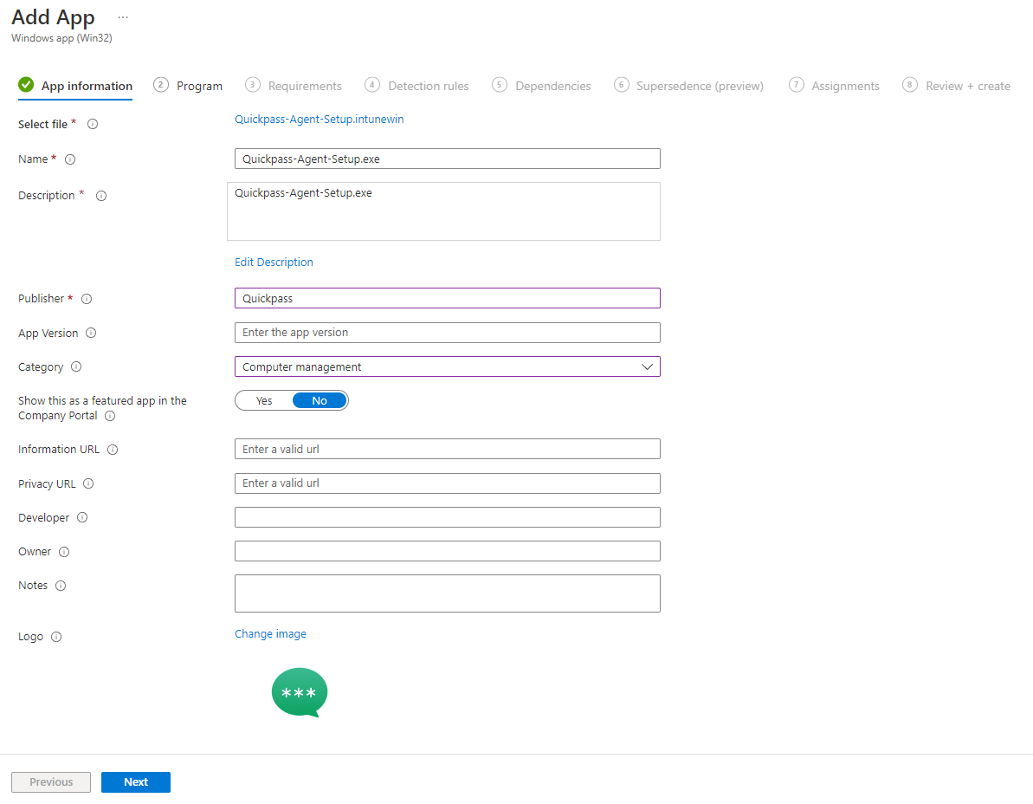
Task: Focus the Privacy URL input field
Action: point(448,483)
